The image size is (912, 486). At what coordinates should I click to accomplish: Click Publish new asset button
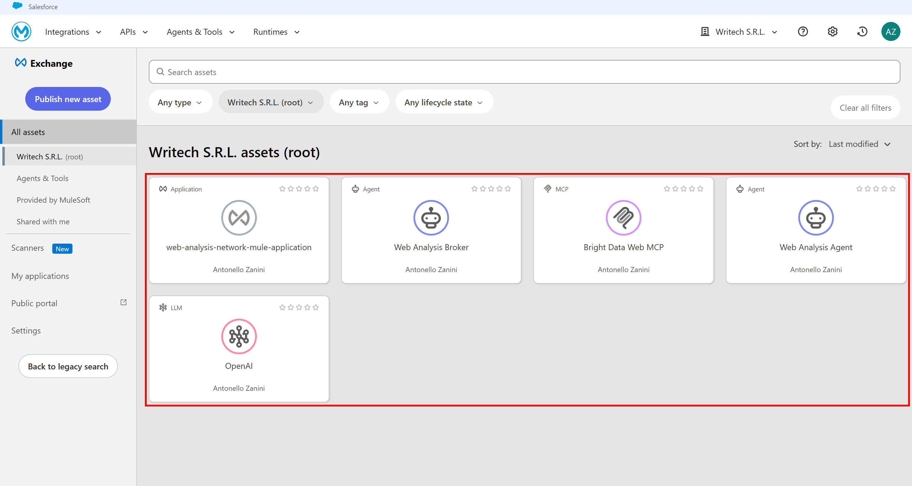point(68,99)
